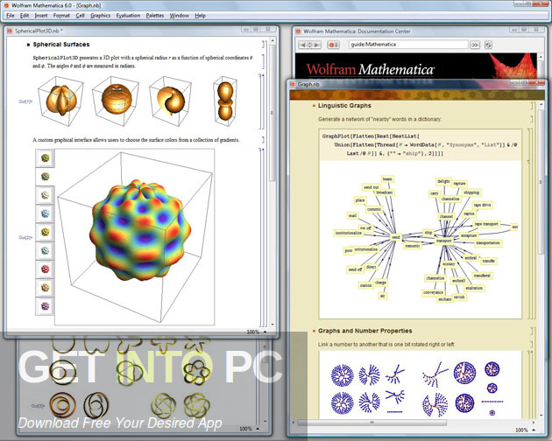Image resolution: width=552 pixels, height=441 pixels.
Task: Select the bright yellow gradient button
Action: click(x=45, y=232)
